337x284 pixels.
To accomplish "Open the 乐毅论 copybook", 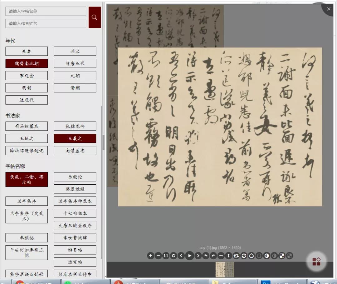I will (x=75, y=177).
